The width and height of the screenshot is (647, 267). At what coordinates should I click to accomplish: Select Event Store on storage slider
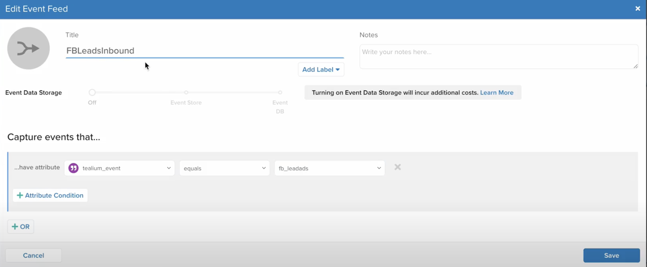coord(186,93)
